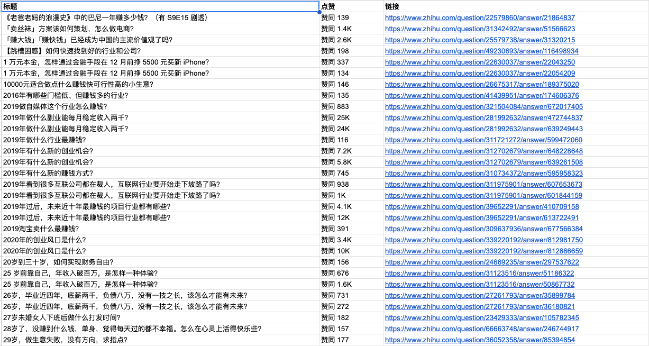Screen dimensions: 649x346
Task: Open the link ending in answer/472744837
Action: click(x=484, y=117)
